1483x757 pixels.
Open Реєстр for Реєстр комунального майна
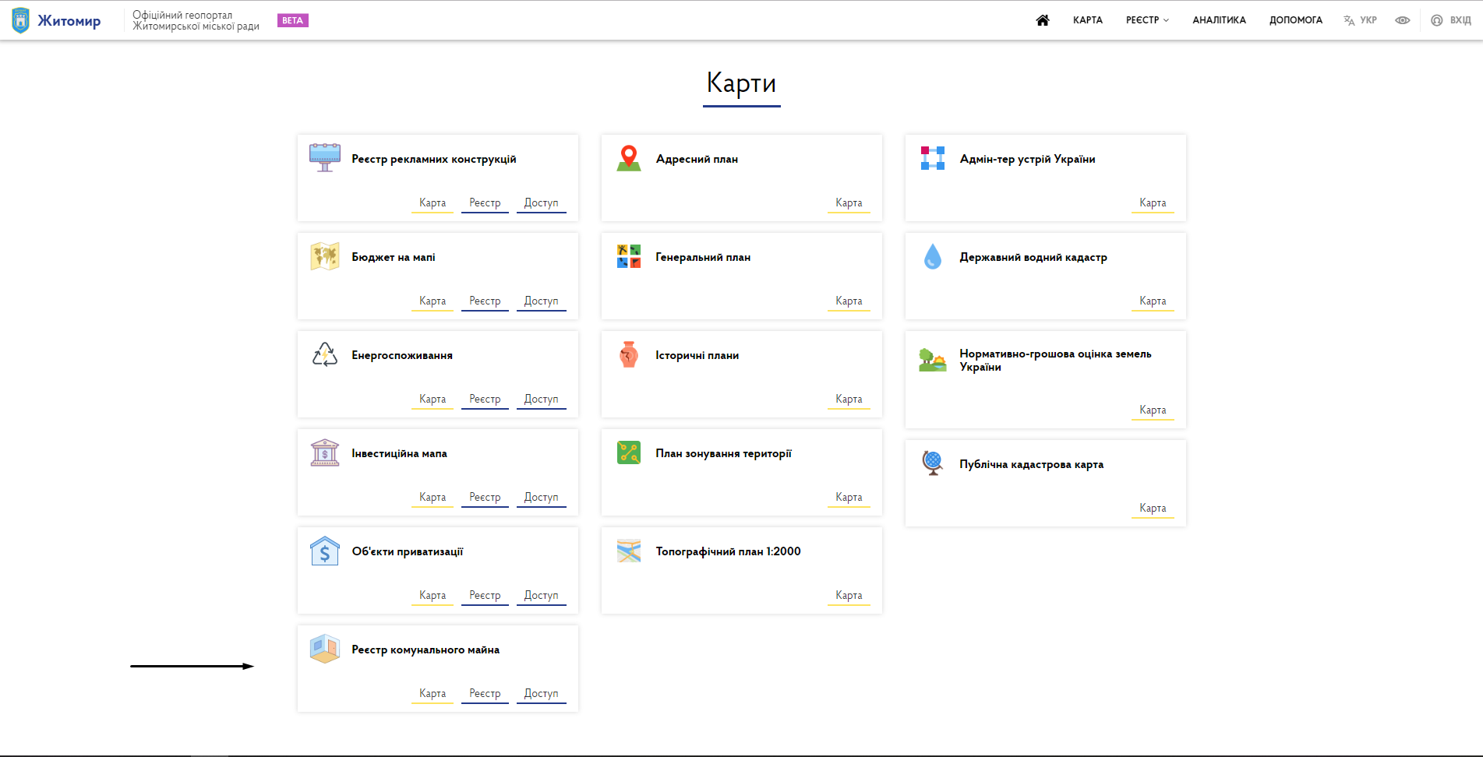click(485, 694)
